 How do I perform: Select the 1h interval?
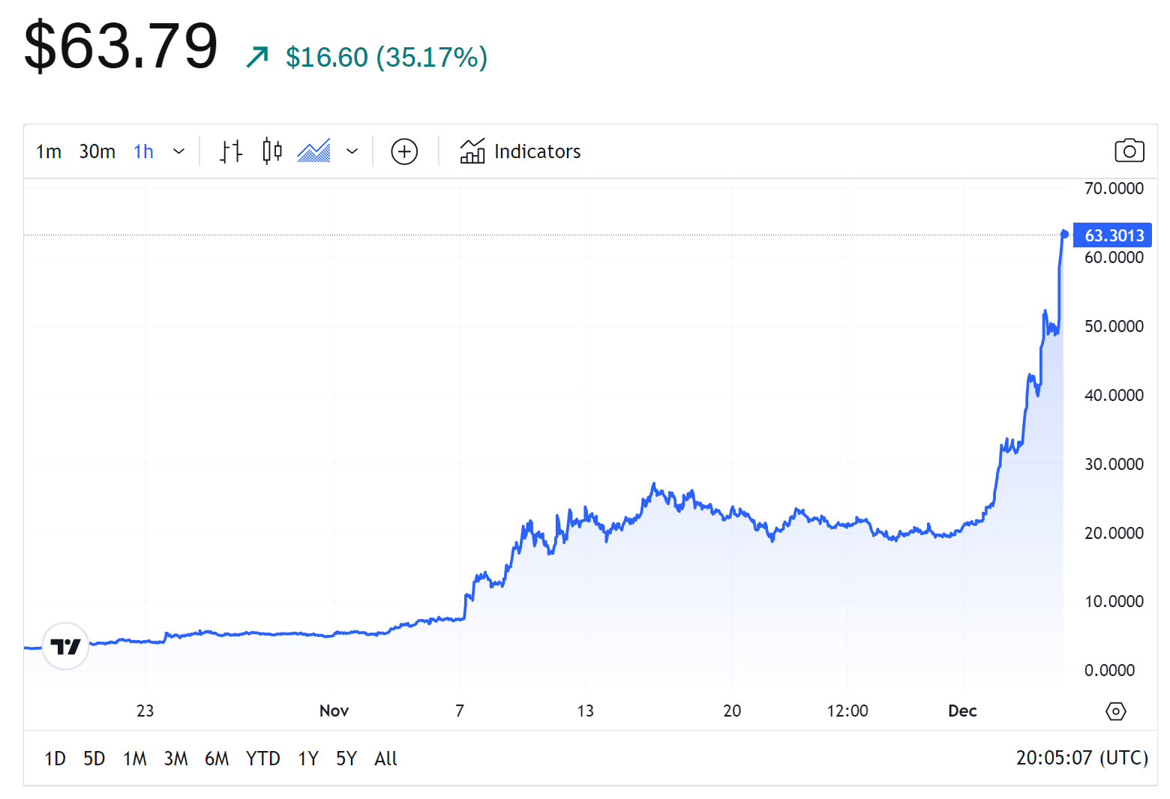143,151
